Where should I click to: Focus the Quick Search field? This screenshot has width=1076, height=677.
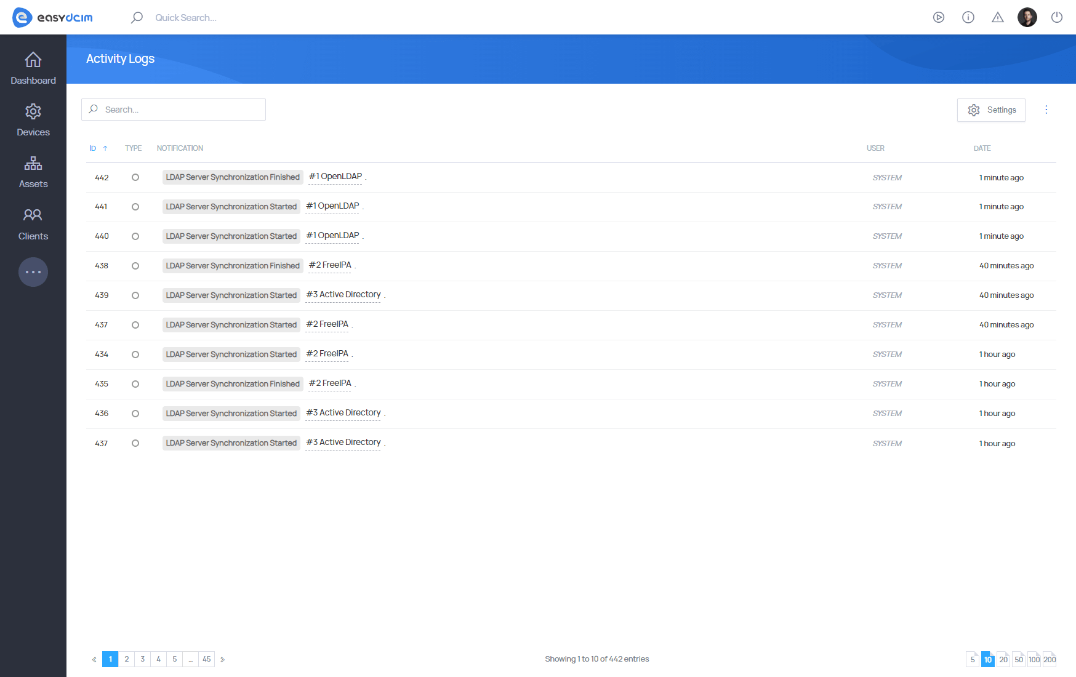(x=185, y=18)
